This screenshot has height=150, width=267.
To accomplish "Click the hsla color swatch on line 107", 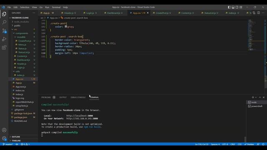I will tap(81, 43).
